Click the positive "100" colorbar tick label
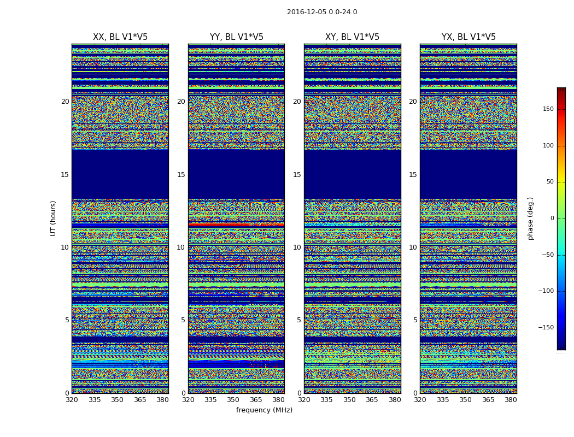This screenshot has height=437, width=574. coord(548,145)
